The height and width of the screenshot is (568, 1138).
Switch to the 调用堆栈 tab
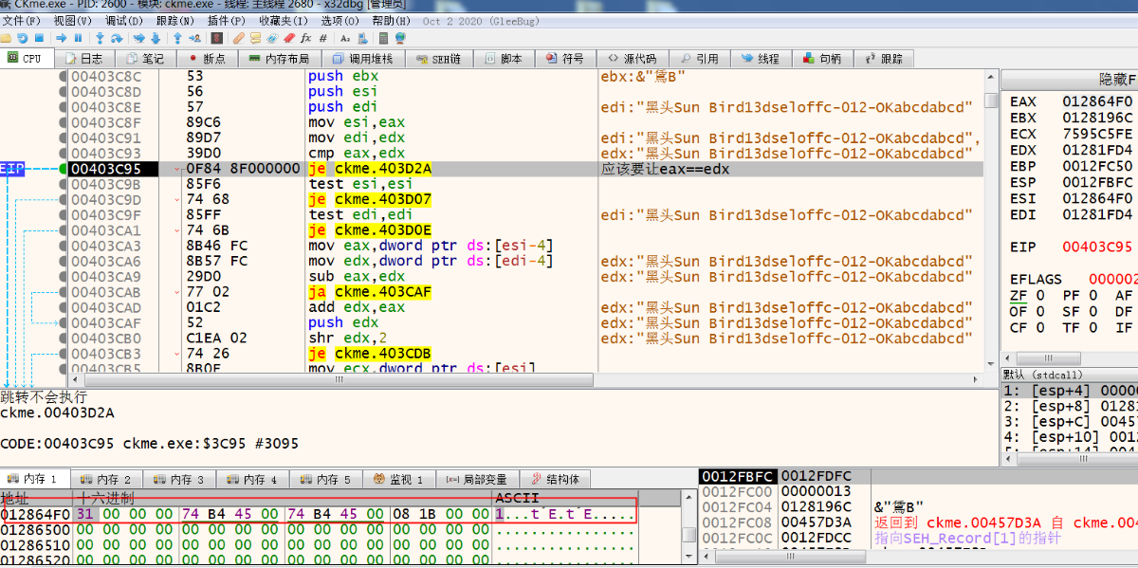click(x=364, y=59)
